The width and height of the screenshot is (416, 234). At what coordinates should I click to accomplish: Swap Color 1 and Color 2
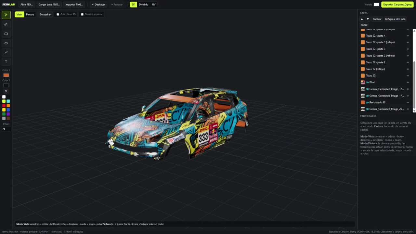pyautogui.click(x=6, y=91)
